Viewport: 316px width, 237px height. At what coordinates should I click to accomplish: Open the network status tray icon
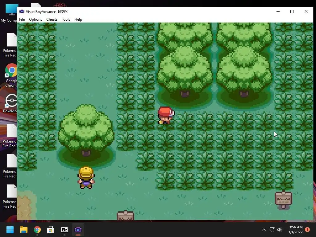point(272,230)
